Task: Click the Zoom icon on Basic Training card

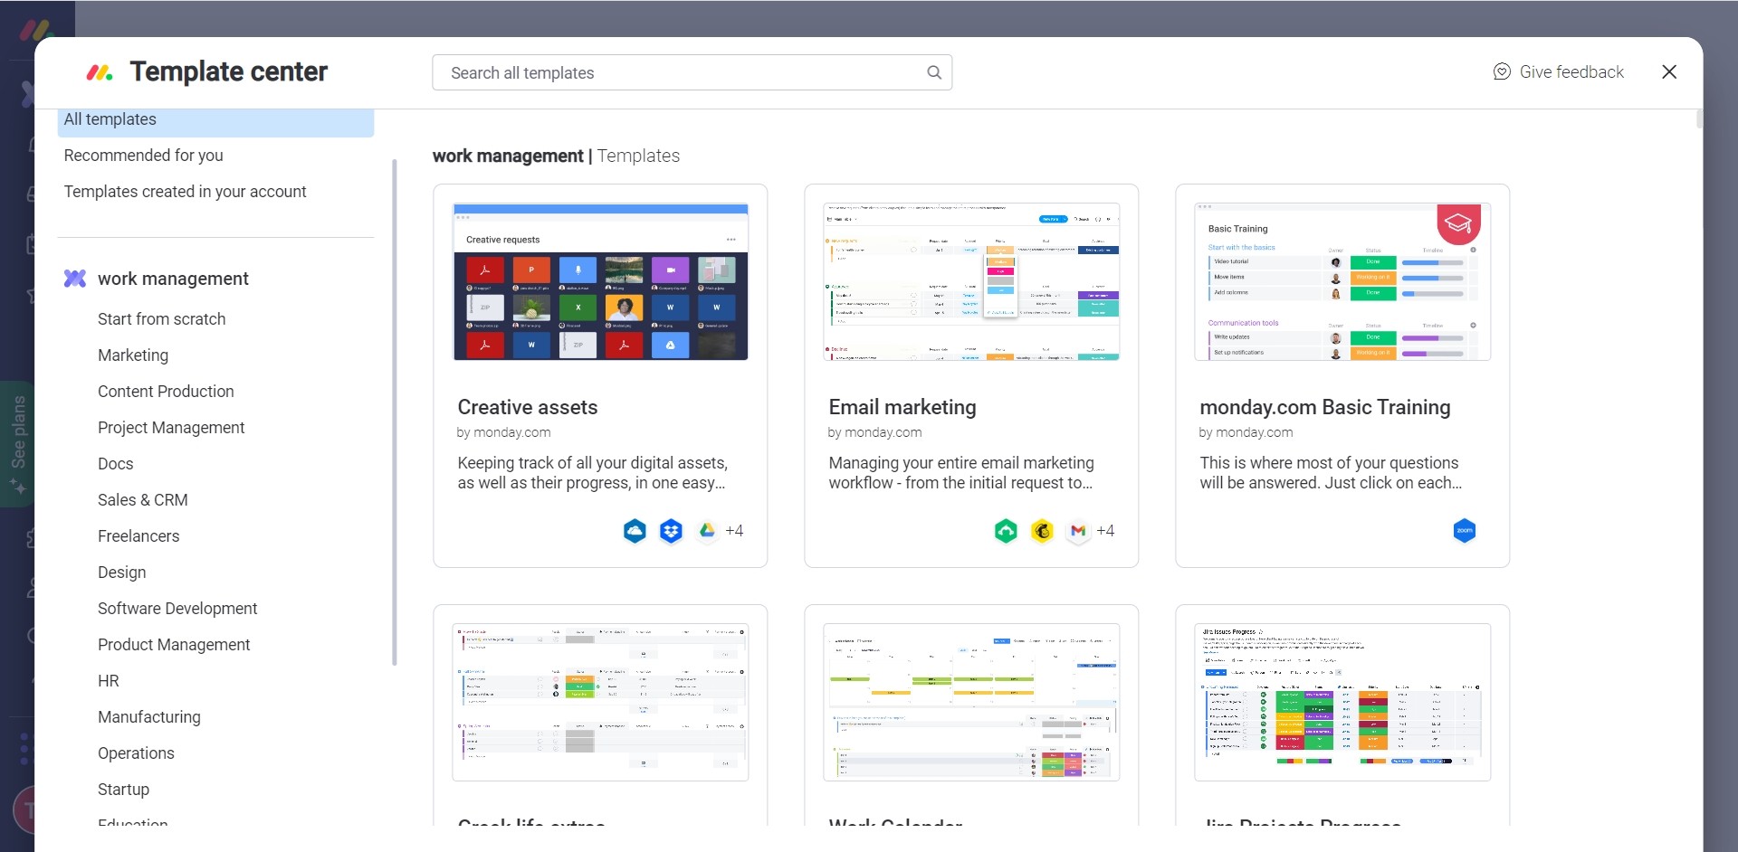Action: (1464, 531)
